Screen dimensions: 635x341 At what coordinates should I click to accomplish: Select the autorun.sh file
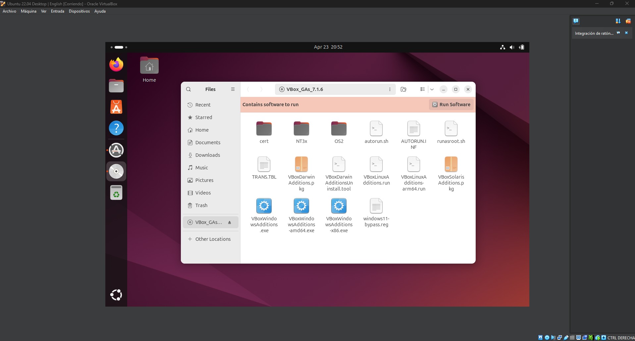pos(376,132)
